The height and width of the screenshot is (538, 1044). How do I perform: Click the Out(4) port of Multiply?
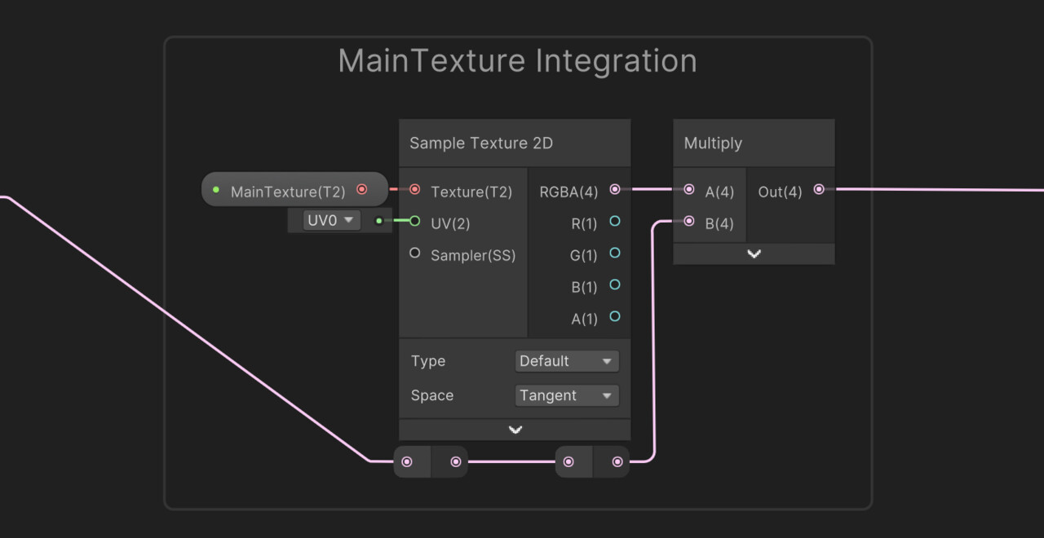(x=819, y=189)
